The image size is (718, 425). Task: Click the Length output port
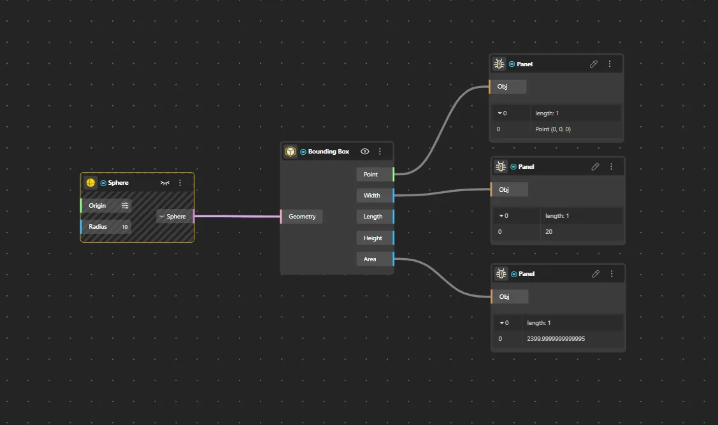pos(375,216)
